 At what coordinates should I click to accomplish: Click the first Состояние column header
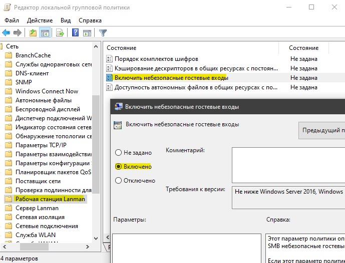coord(191,48)
